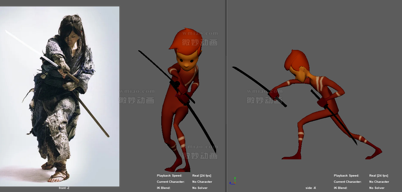Viewport: 402px width, 192px height.
Task: Click the 'side -X' camera label
Action: [x=311, y=188]
